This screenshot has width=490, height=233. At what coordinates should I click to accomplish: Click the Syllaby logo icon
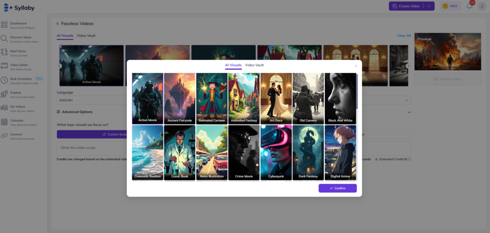pos(7,8)
